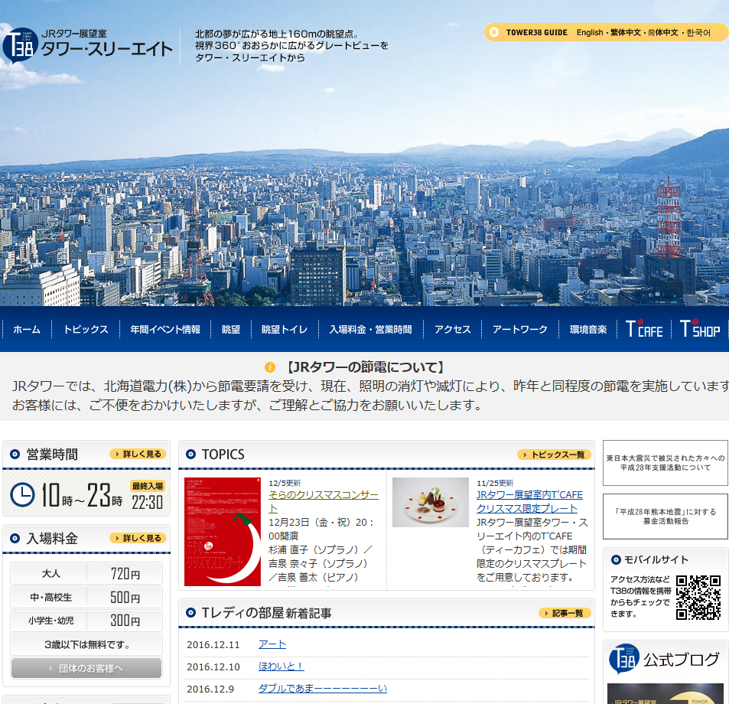
Task: Switch language to English
Action: 590,33
